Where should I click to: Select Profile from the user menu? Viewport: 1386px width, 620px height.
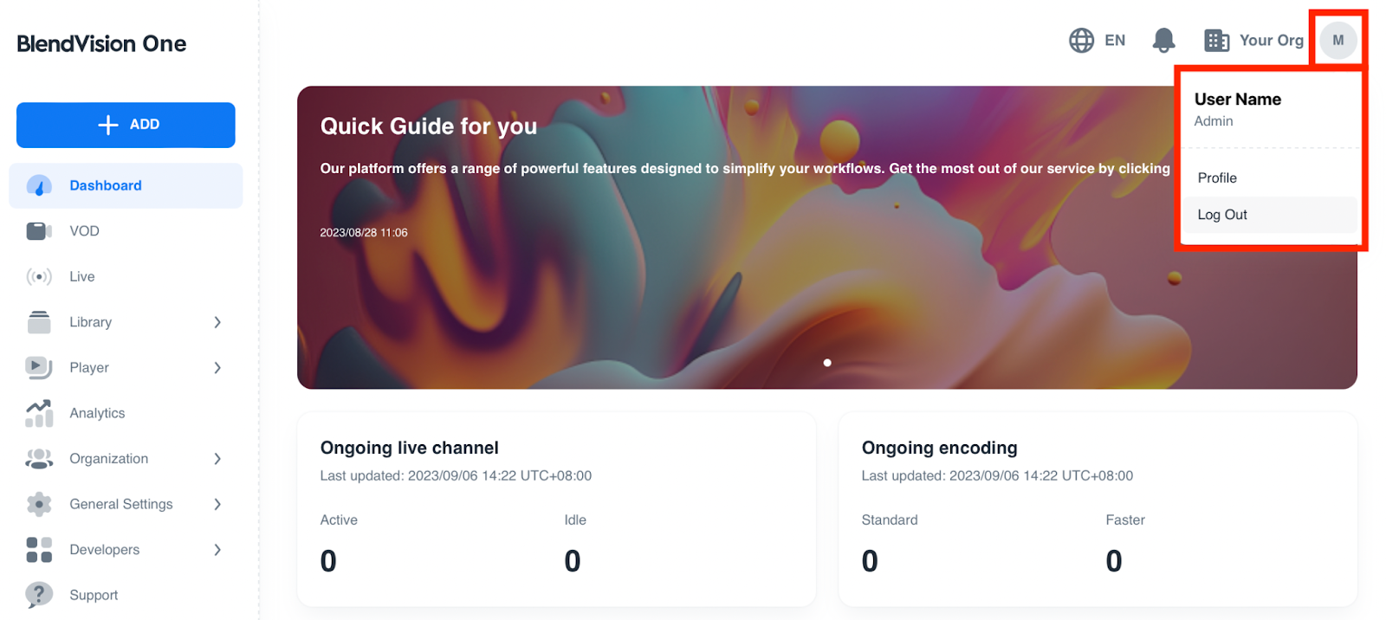coord(1217,178)
